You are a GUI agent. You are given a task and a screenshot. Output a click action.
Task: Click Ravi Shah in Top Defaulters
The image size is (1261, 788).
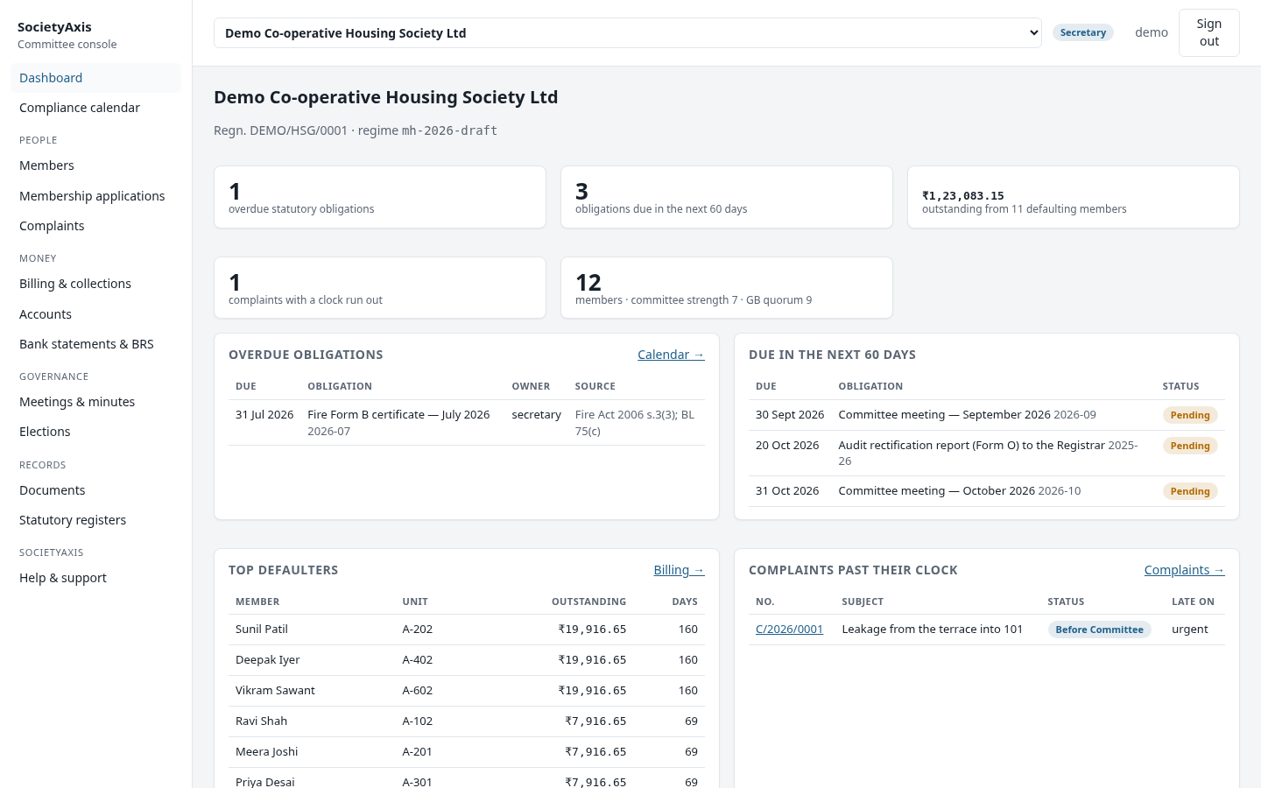(x=261, y=721)
